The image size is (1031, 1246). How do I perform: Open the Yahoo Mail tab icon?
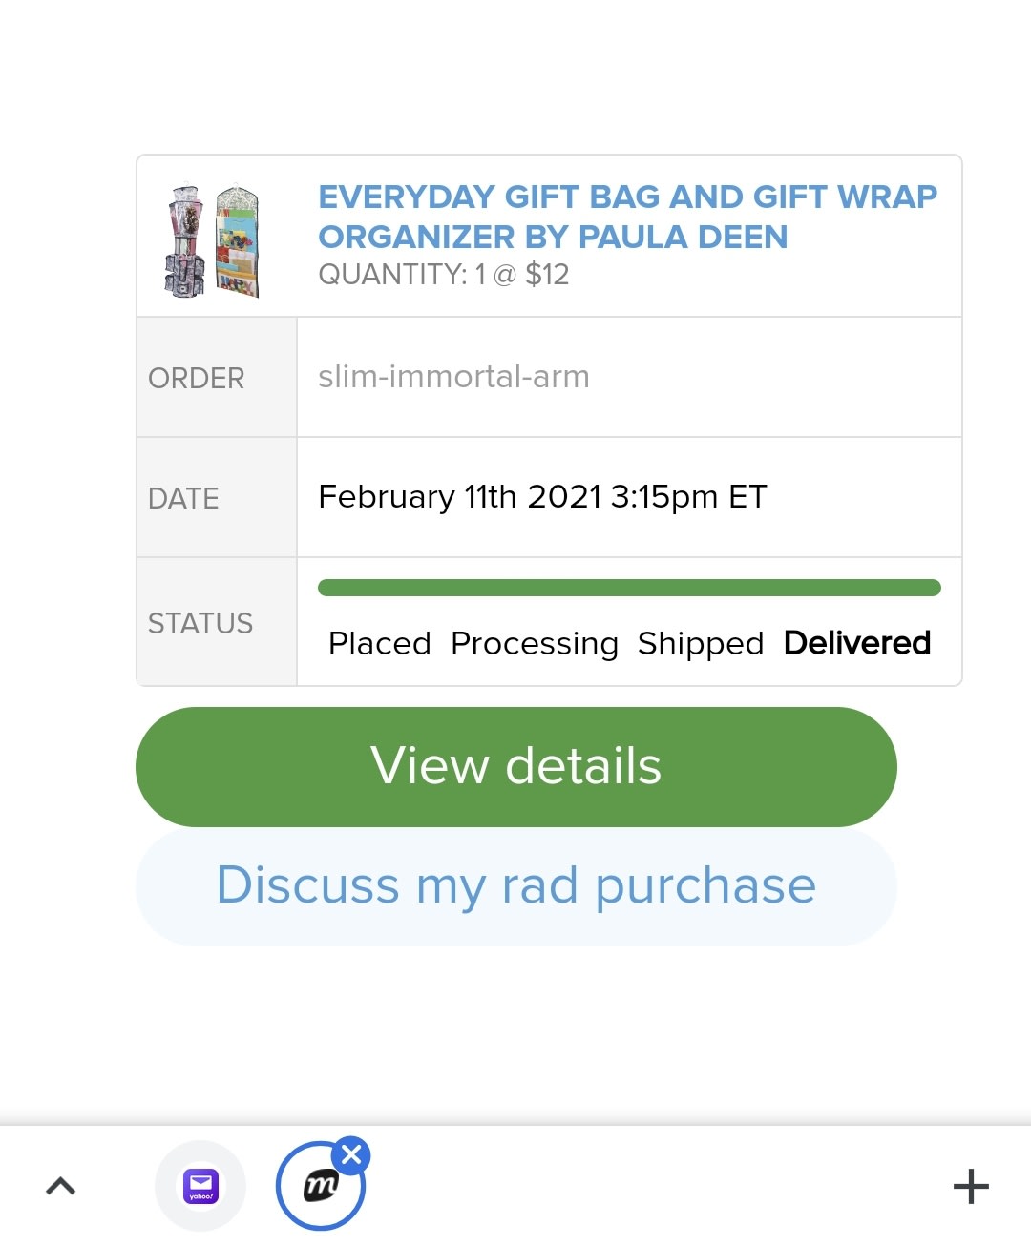200,1186
